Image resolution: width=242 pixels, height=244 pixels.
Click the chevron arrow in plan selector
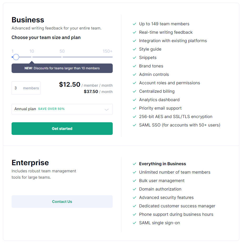pos(106,109)
